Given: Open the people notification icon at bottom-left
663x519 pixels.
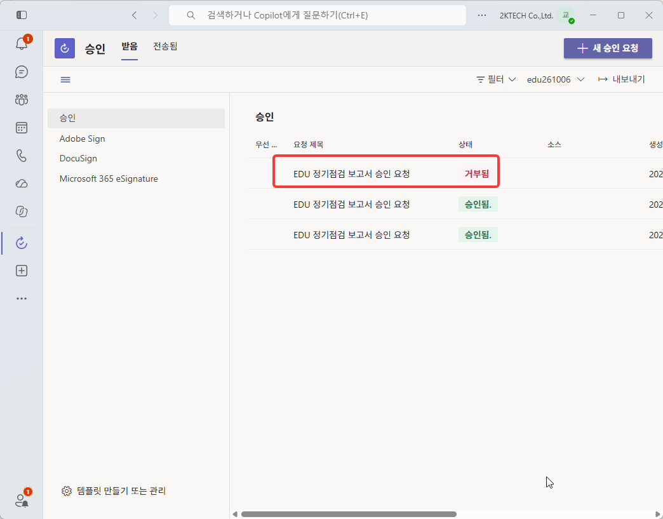Looking at the screenshot, I should [22, 499].
